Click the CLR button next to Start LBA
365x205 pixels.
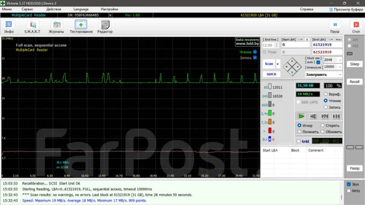coord(301,39)
